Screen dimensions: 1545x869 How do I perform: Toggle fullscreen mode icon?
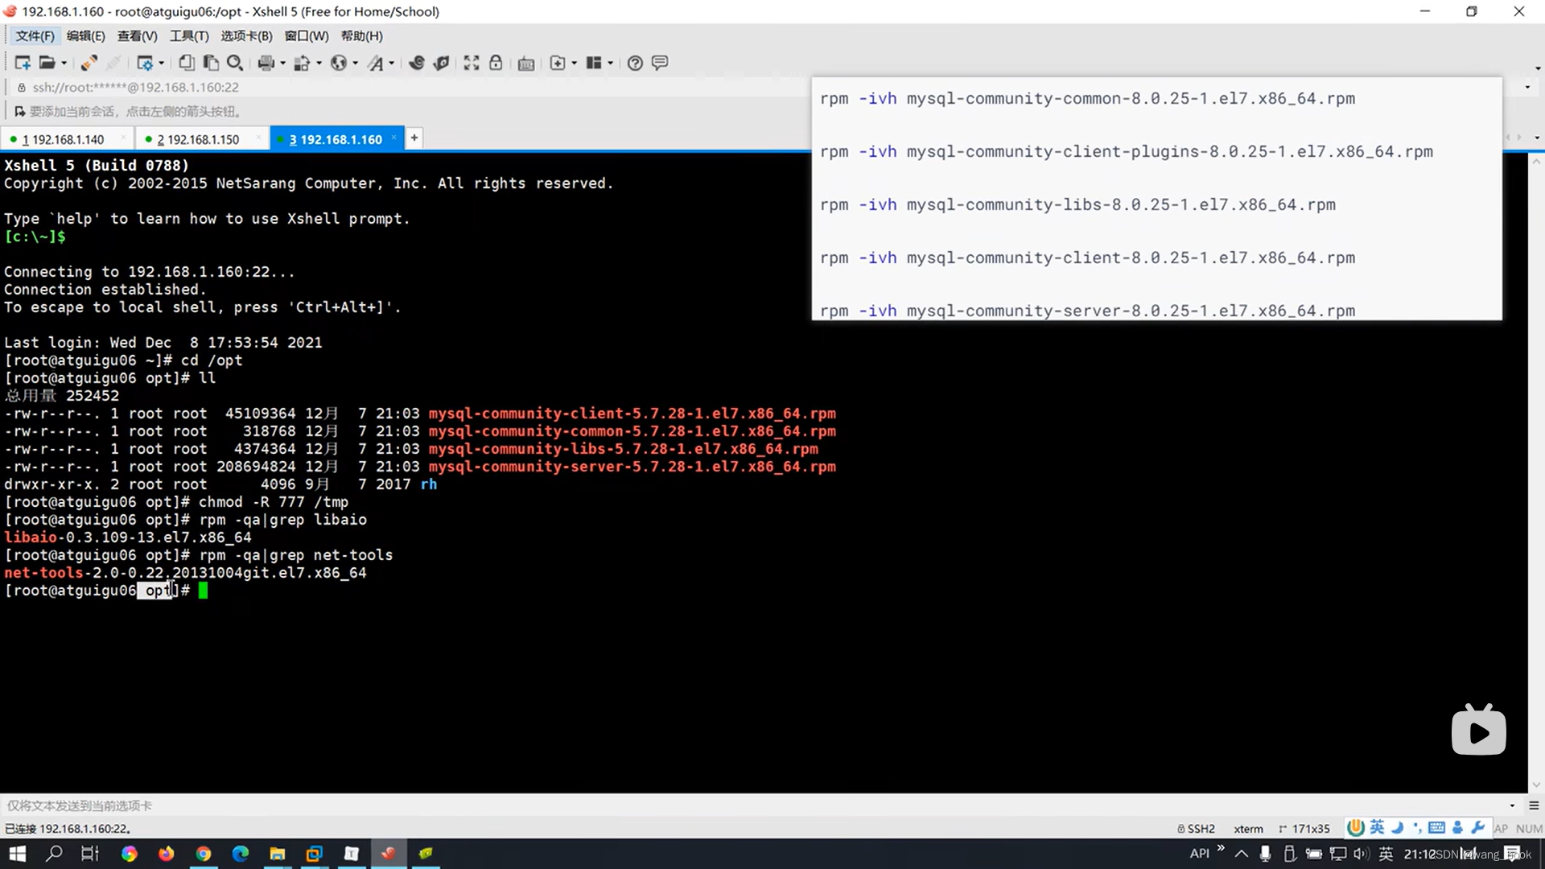tap(472, 63)
